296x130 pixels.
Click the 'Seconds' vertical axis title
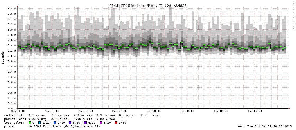tap(3, 58)
